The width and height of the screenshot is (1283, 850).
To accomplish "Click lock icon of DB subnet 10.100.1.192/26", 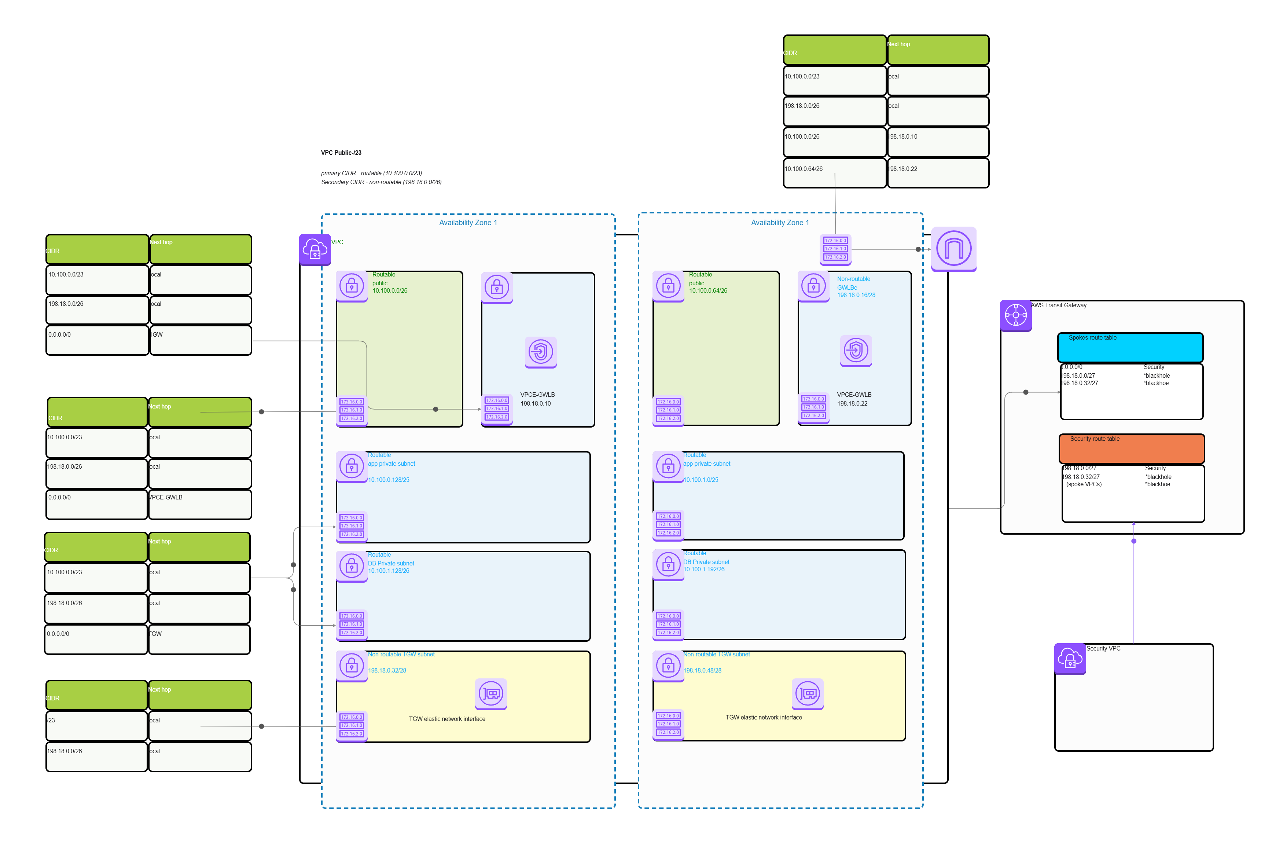I will 668,565.
